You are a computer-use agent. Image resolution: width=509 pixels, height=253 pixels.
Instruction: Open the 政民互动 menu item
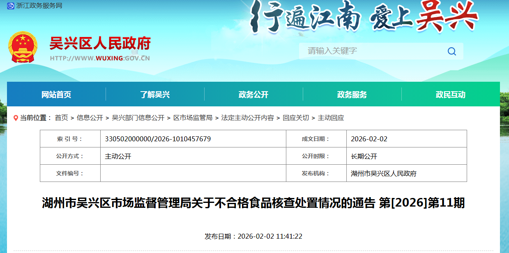click(x=451, y=94)
